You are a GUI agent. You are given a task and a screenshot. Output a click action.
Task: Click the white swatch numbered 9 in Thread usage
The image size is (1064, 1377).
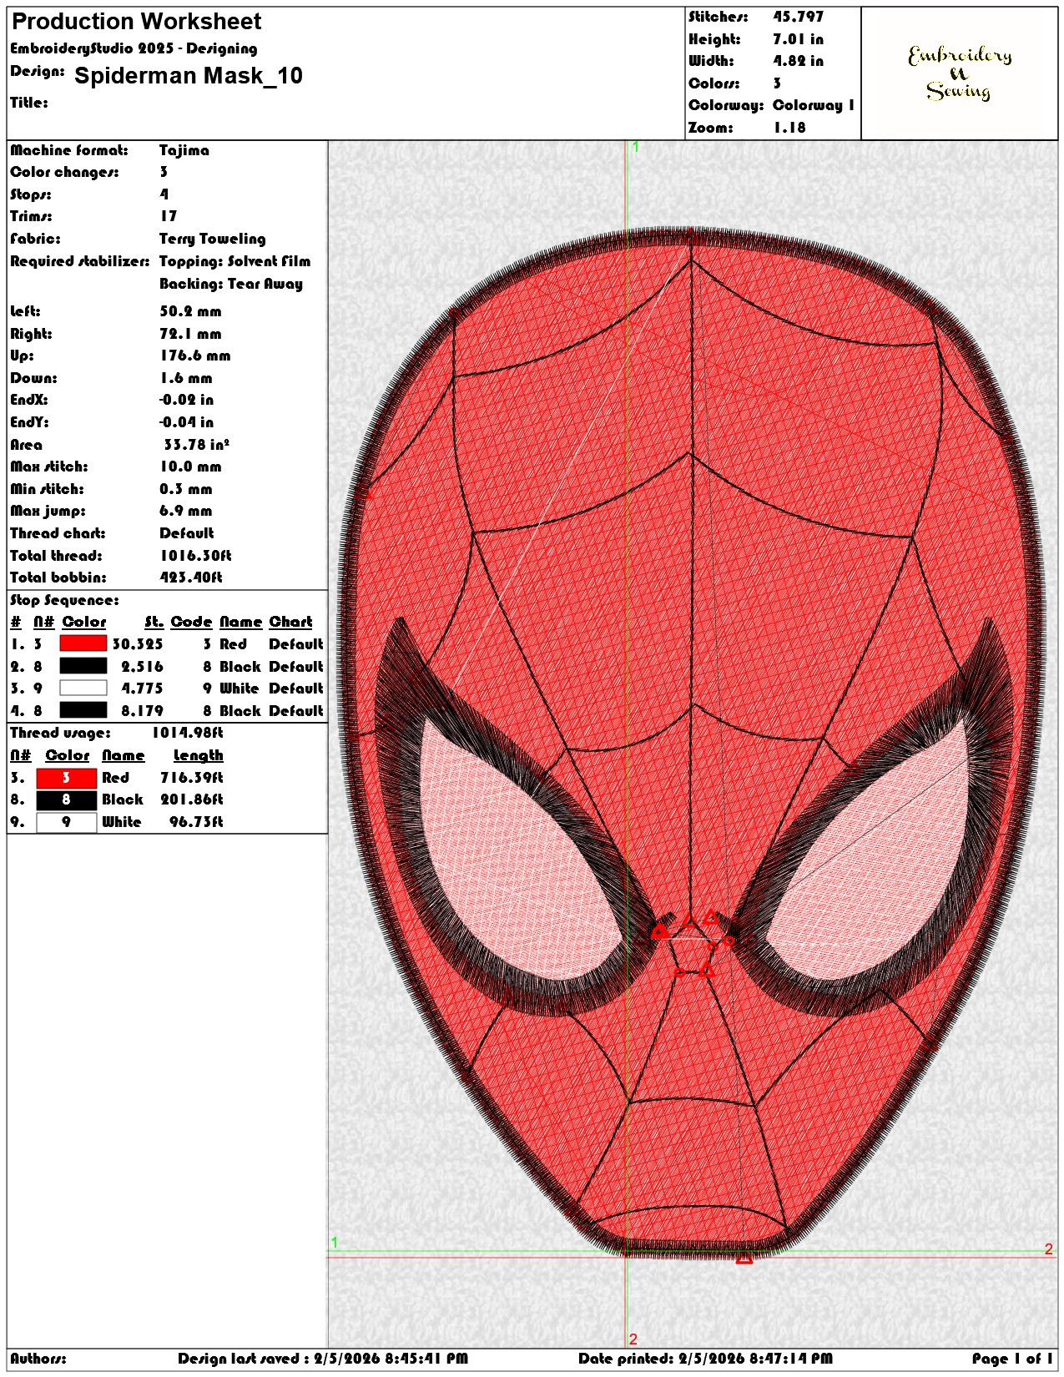67,822
